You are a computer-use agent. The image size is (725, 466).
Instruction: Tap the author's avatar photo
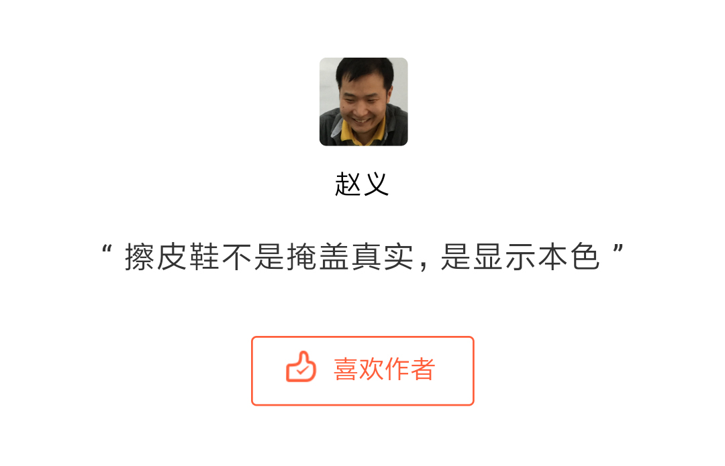tap(363, 102)
